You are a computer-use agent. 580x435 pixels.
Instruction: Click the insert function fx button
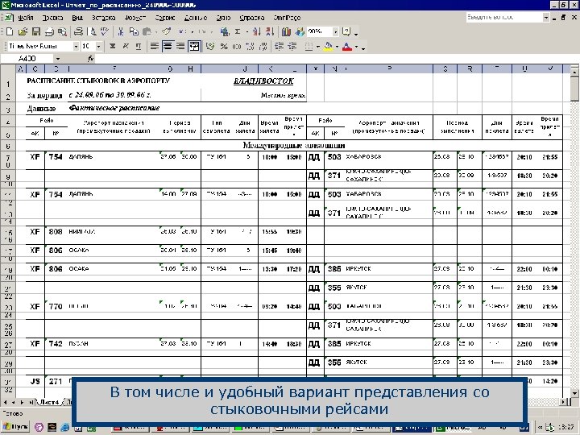tap(90, 59)
